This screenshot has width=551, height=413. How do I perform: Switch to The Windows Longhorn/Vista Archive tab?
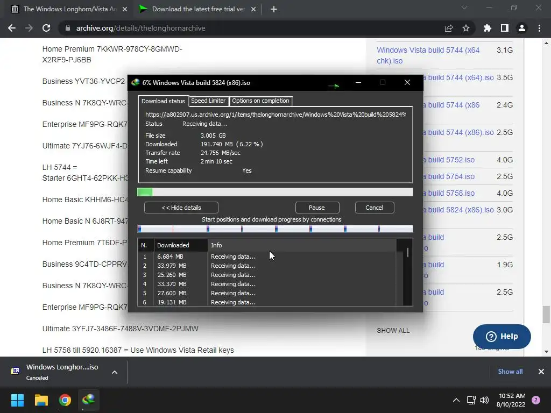pos(69,9)
